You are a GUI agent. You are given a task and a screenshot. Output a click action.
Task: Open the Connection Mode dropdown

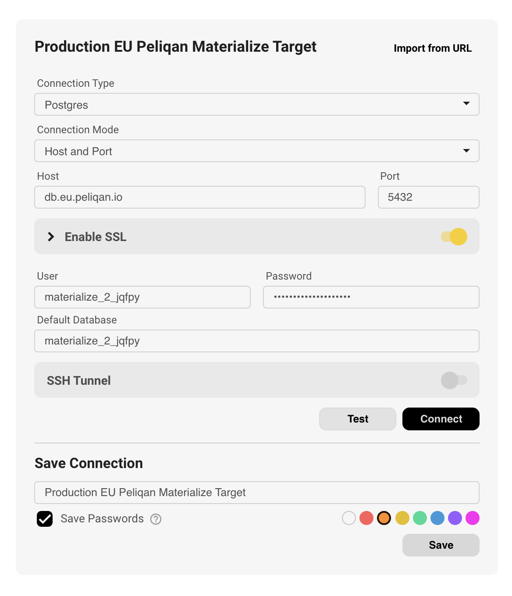coord(257,151)
